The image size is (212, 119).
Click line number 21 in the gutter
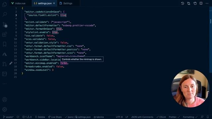(16, 77)
